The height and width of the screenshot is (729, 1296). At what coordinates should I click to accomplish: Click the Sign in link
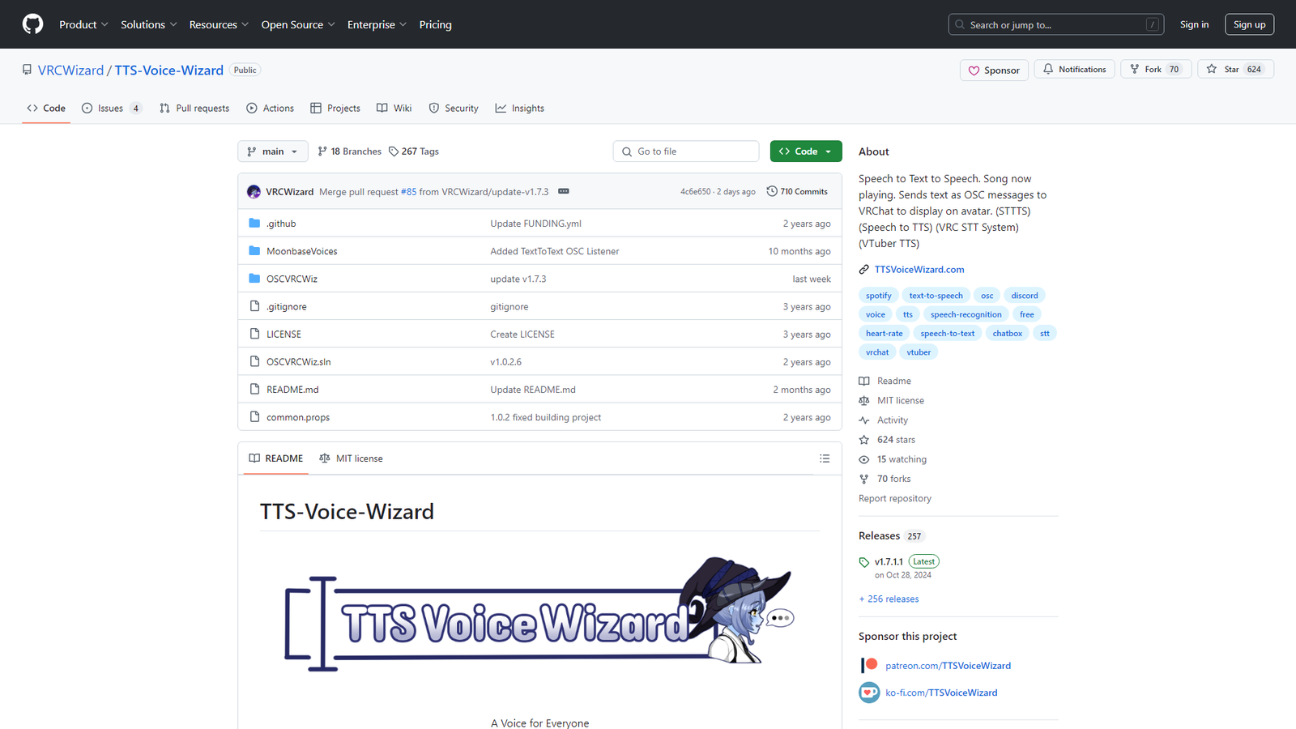tap(1194, 25)
